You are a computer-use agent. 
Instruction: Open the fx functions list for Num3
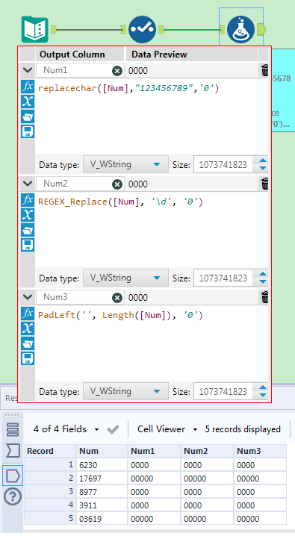[28, 314]
